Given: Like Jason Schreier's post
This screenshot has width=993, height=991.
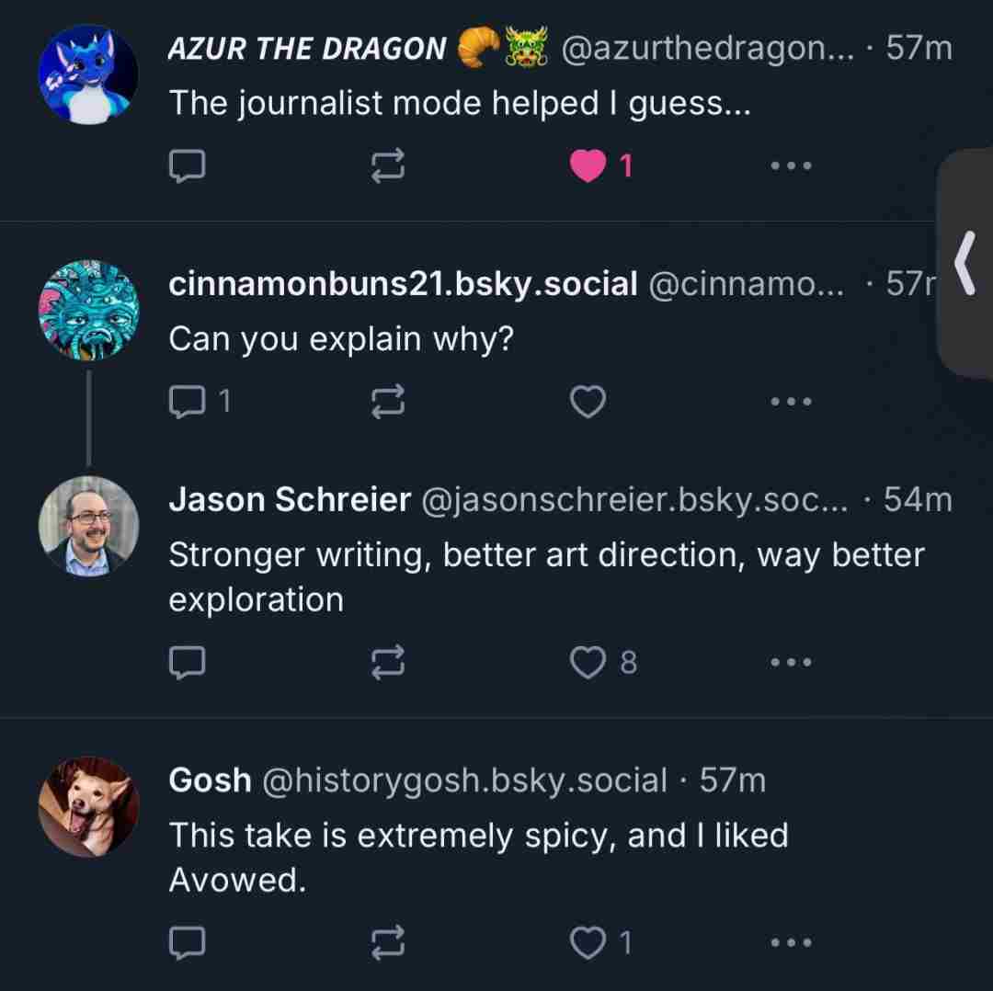Looking at the screenshot, I should pos(588,661).
